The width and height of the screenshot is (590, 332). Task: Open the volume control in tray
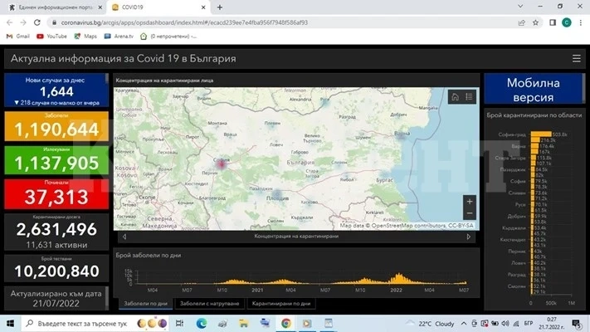(x=505, y=324)
